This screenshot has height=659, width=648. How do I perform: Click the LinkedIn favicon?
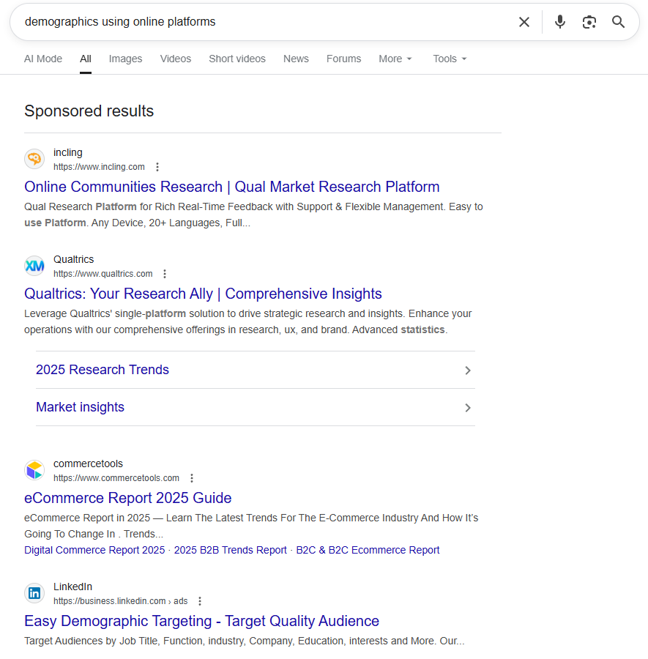(x=34, y=593)
